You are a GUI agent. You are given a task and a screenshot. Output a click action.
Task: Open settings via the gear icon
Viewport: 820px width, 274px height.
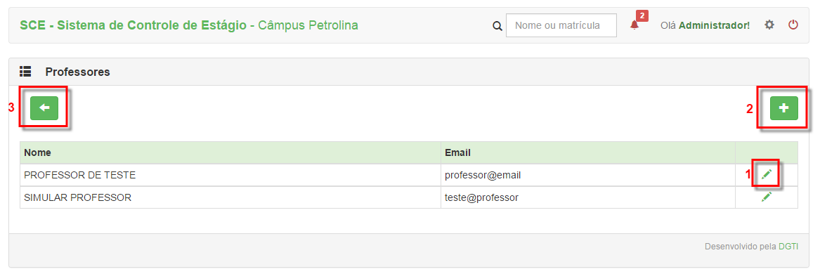(769, 25)
